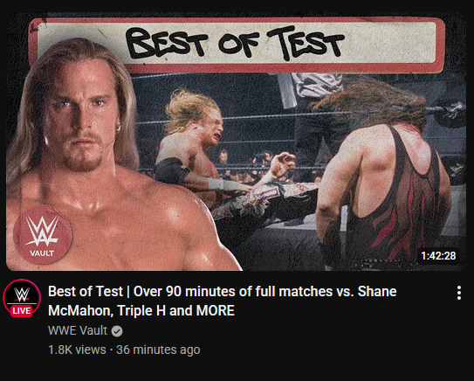Click the 'VAULT' text on the red stamp
Viewport: 474px width, 381px height.
point(42,253)
